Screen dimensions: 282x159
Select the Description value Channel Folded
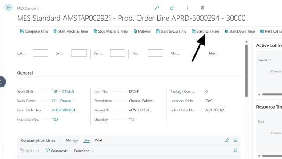141,101
